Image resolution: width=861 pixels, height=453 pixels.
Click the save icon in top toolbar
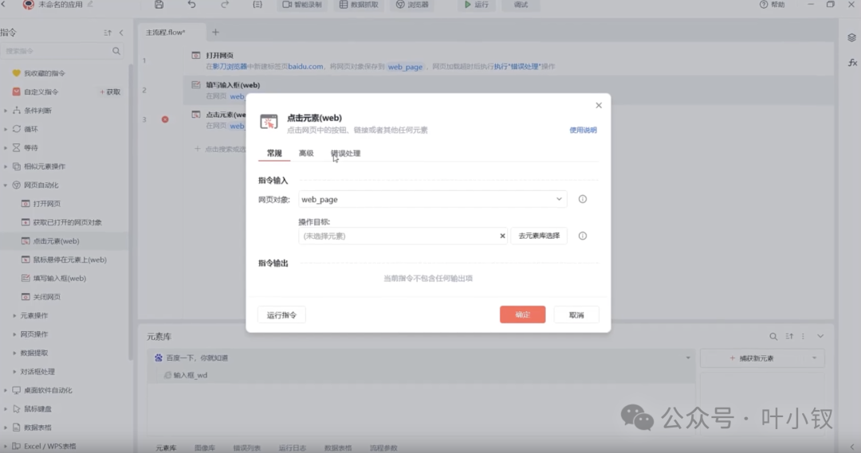click(x=159, y=5)
